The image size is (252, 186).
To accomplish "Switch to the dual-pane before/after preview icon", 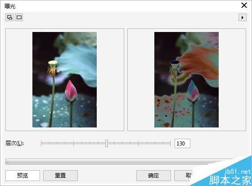I will [x=9, y=17].
